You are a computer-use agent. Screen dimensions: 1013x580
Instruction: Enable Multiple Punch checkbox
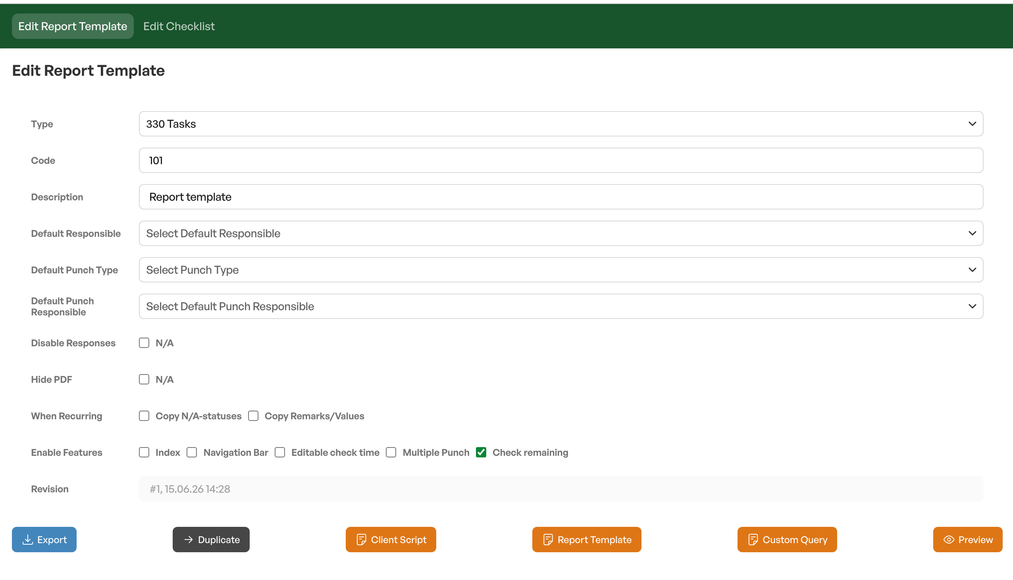coord(391,453)
